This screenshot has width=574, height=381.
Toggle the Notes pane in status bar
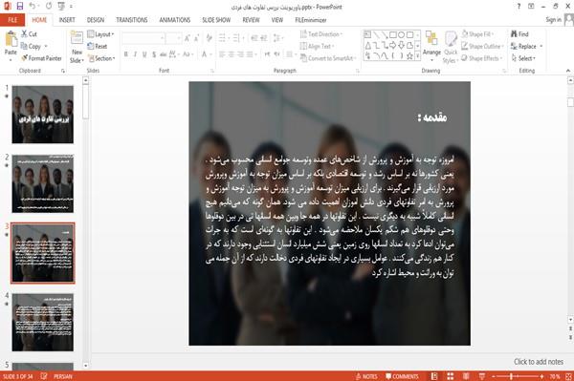[x=366, y=376]
